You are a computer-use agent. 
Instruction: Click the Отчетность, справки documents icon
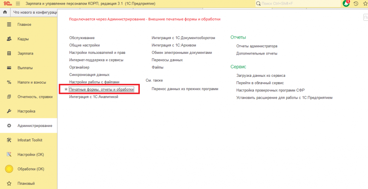click(x=9, y=97)
